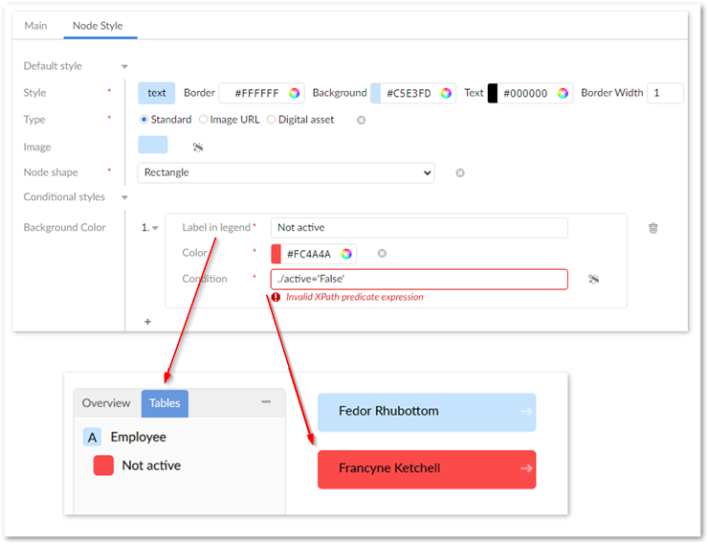Open the Node shape Rectangle dropdown
The image size is (708, 544).
(286, 173)
